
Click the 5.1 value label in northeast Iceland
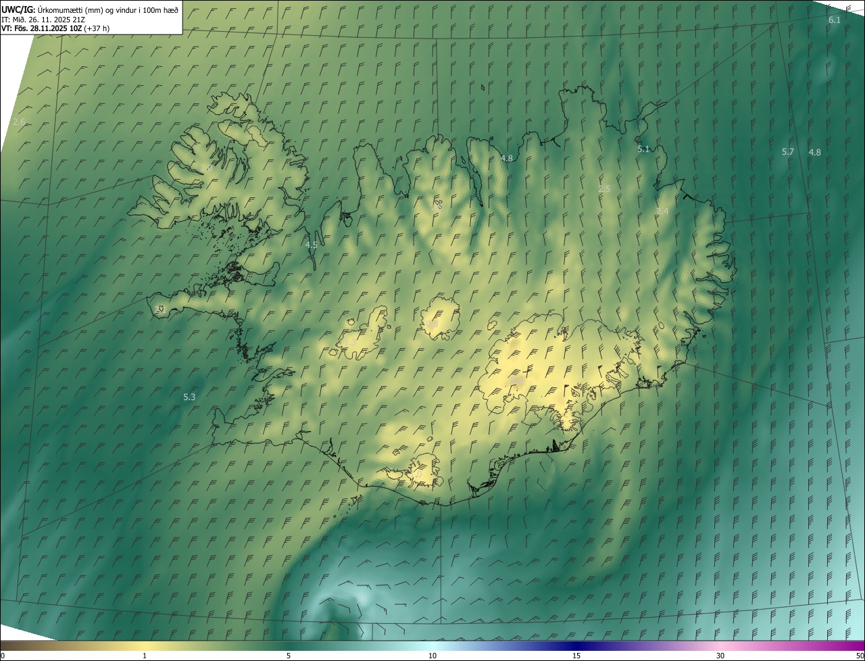(643, 149)
